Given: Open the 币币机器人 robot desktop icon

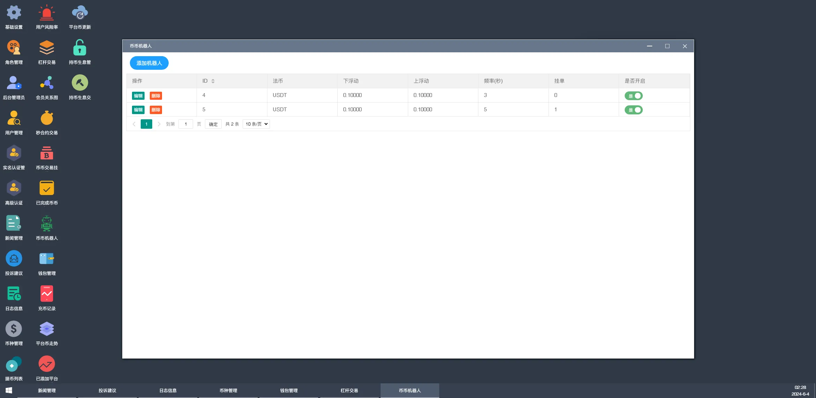Looking at the screenshot, I should [47, 224].
